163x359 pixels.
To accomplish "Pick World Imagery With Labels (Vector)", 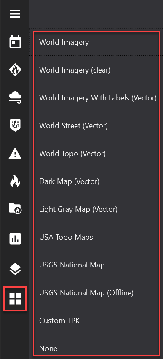I will tap(98, 98).
